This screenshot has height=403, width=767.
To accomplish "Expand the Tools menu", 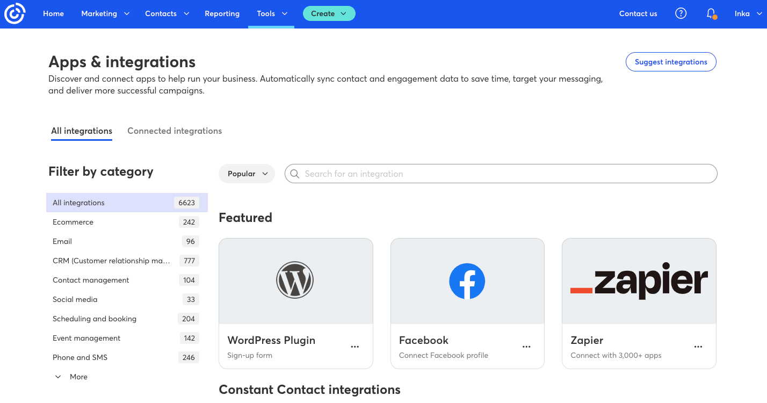I will coord(272,13).
